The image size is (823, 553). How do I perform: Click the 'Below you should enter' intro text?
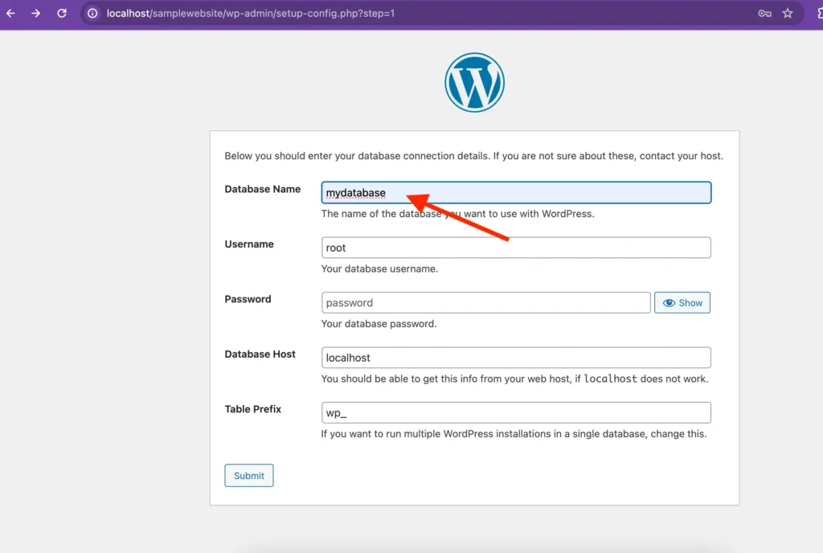coord(474,156)
